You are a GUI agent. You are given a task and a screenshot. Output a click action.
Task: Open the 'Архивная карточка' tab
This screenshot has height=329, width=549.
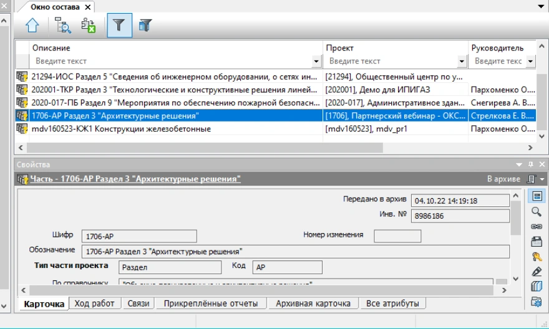tap(313, 303)
